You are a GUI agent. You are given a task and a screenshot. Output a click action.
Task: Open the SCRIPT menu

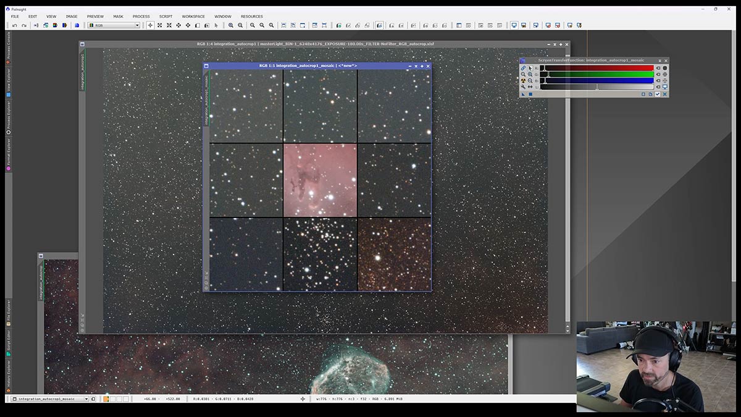pyautogui.click(x=165, y=16)
